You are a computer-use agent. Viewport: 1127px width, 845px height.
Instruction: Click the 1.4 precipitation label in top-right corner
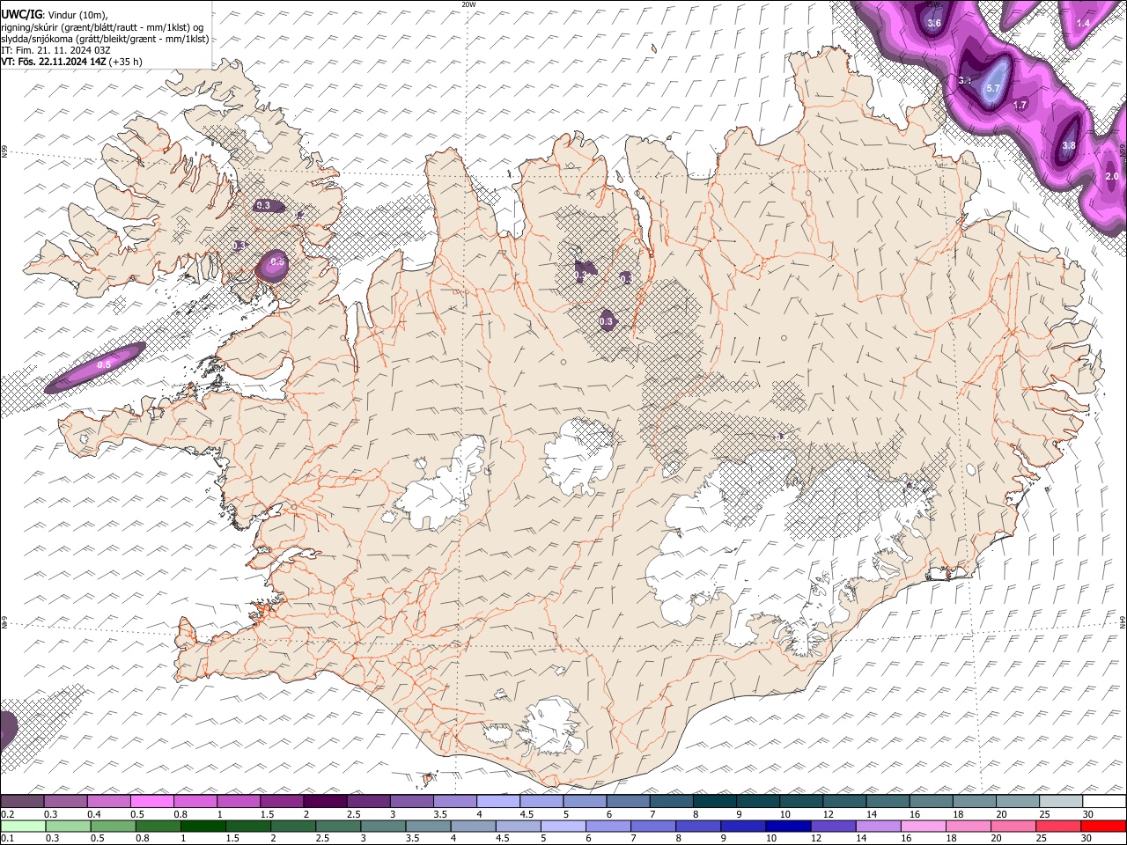[1083, 23]
